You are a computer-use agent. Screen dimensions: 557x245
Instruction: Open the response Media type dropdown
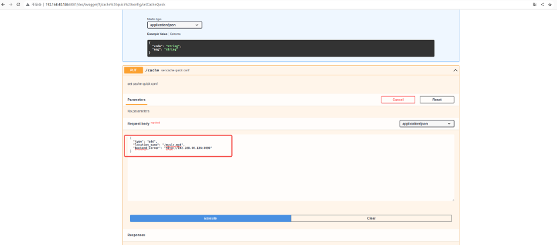click(x=174, y=26)
